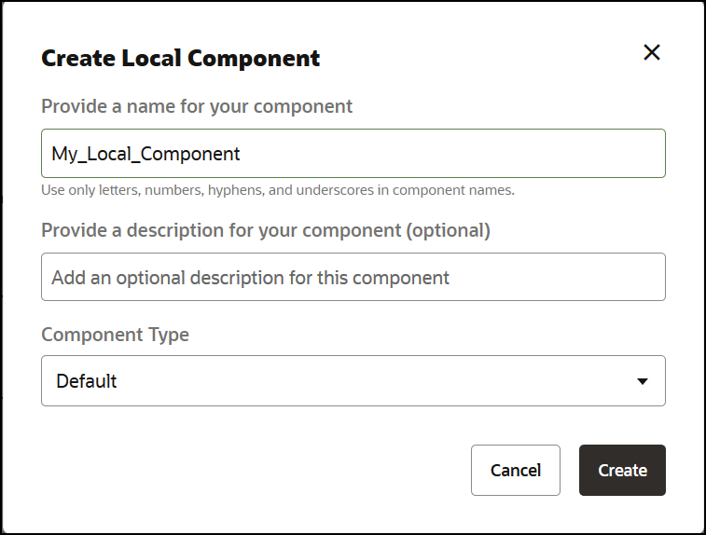This screenshot has height=535, width=706.
Task: Click the caret triangle next to Default
Action: pyautogui.click(x=642, y=381)
